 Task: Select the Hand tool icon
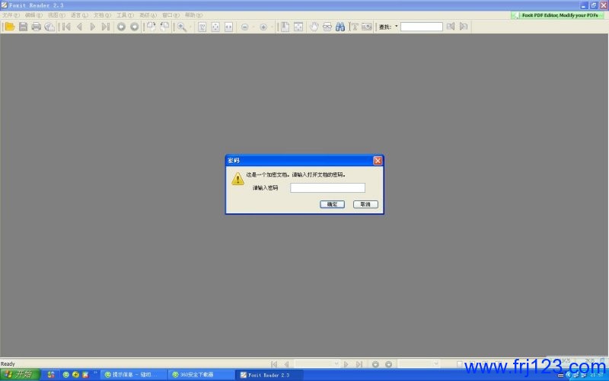tap(314, 27)
